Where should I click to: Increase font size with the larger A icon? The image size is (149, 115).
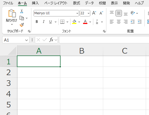click(94, 13)
